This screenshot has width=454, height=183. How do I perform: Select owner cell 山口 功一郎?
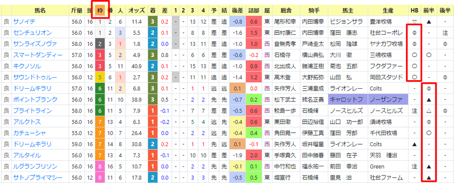click(x=348, y=122)
